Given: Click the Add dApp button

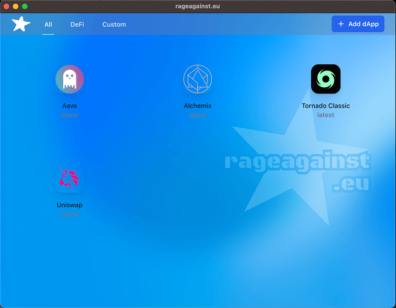Looking at the screenshot, I should point(358,24).
